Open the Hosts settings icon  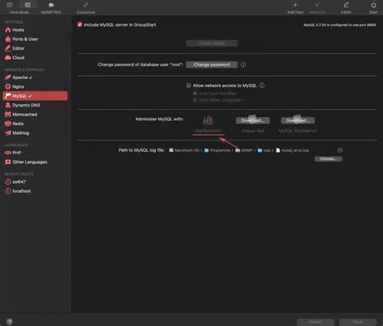[8, 30]
